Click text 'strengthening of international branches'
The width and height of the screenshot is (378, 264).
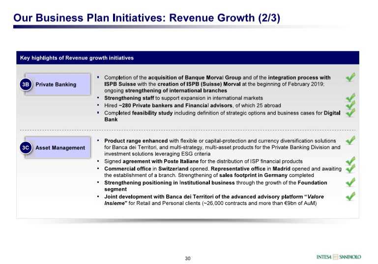[x=176, y=90]
